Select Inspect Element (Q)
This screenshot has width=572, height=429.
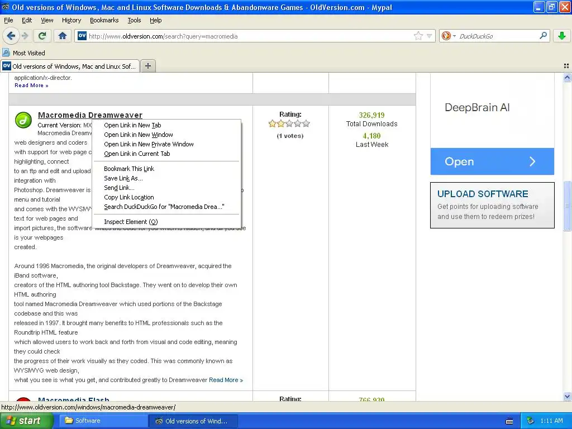coord(166,221)
